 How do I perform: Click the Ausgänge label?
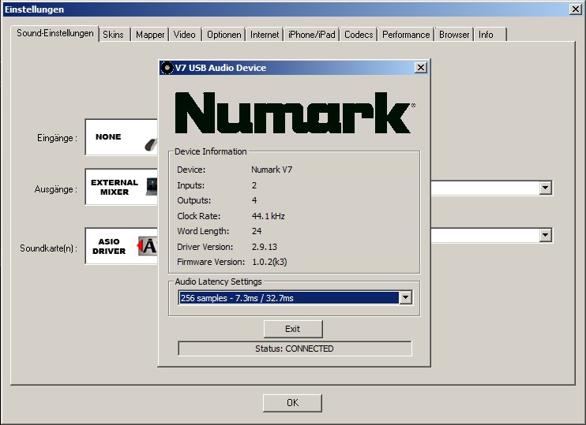56,189
